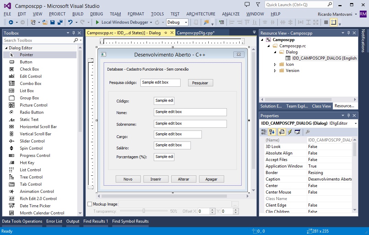This screenshot has height=235, width=369.
Task: Open the Debug configuration dropdown
Action: (x=177, y=22)
